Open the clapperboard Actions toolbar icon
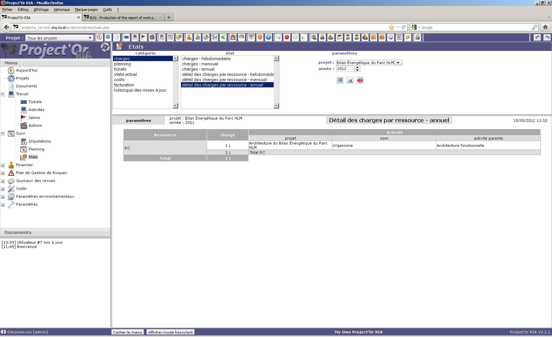Image resolution: width=552 pixels, height=337 pixels. point(152,37)
